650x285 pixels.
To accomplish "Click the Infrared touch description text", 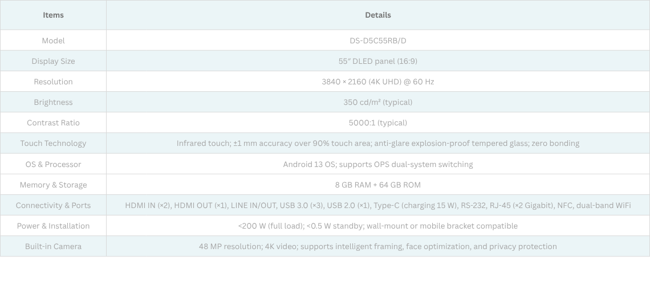I will click(x=378, y=143).
